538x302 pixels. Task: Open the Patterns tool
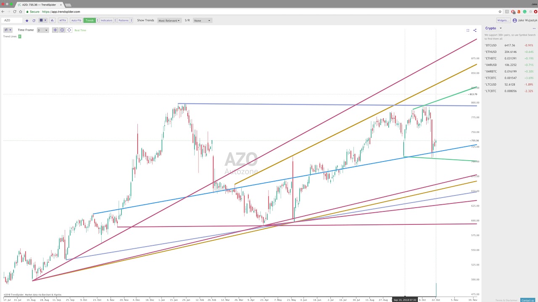click(123, 20)
